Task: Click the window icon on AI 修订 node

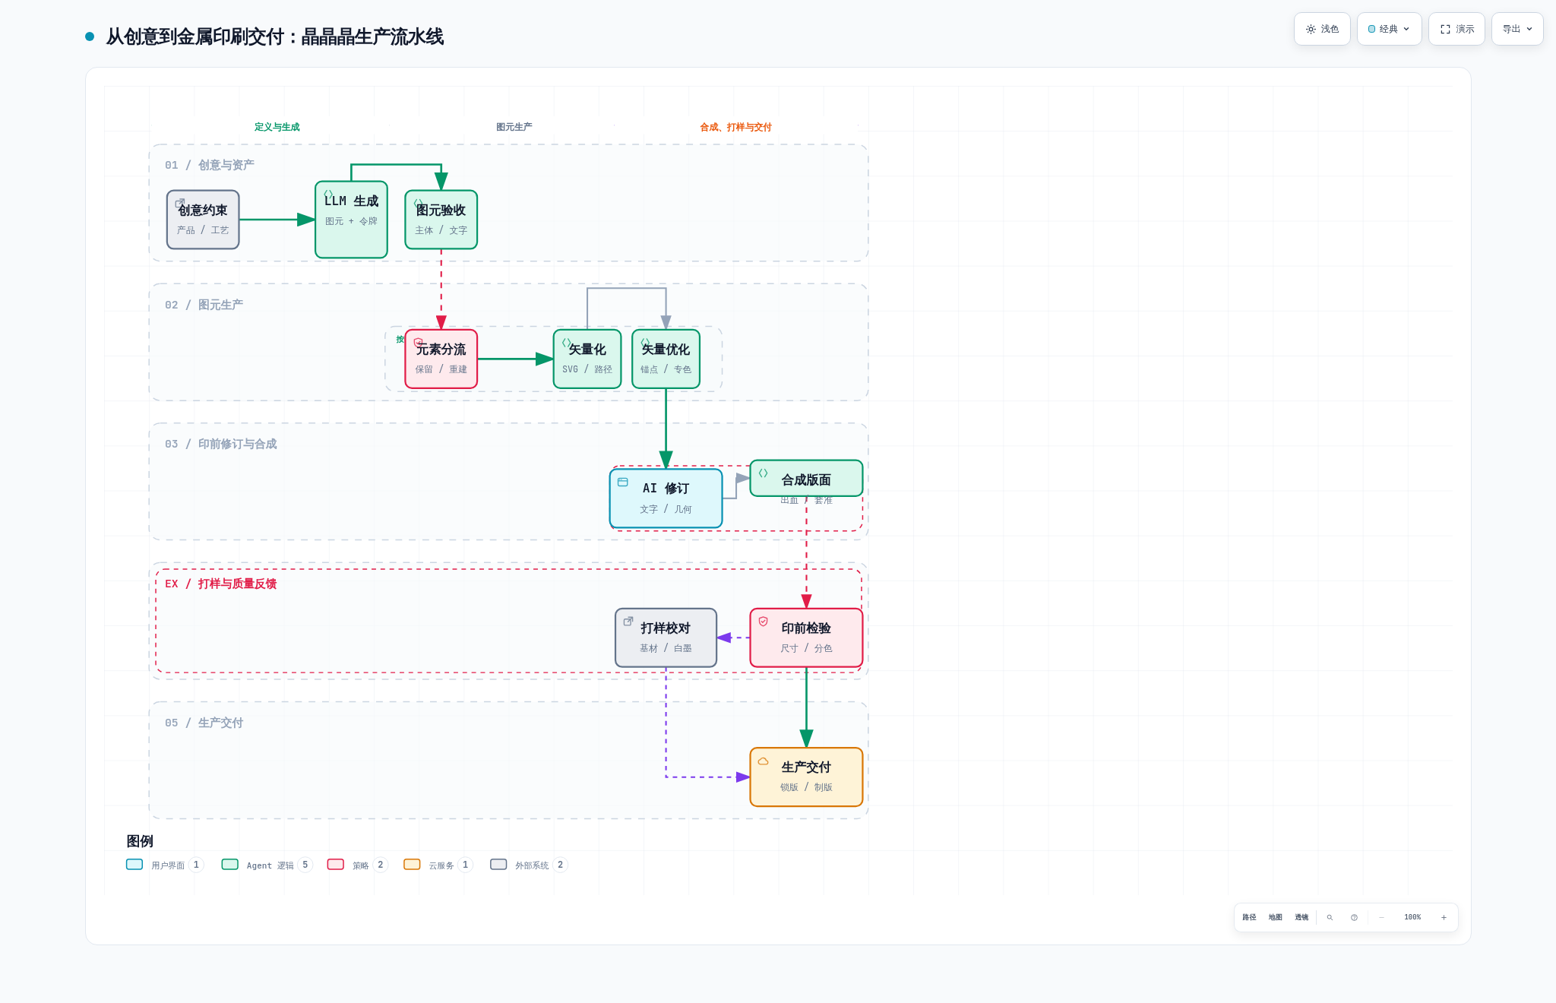Action: coord(622,482)
